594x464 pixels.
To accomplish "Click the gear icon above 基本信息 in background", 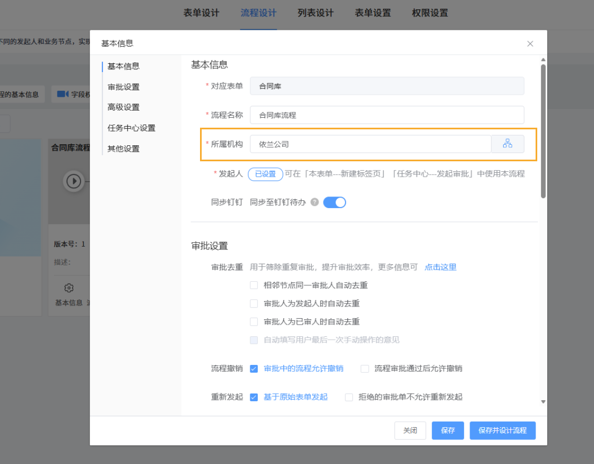I will pos(68,288).
